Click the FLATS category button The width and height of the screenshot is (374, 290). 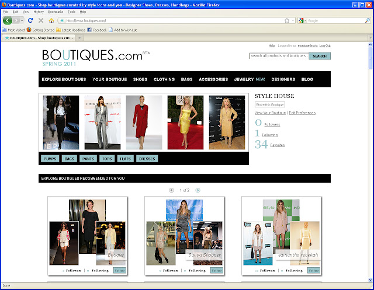click(x=126, y=159)
